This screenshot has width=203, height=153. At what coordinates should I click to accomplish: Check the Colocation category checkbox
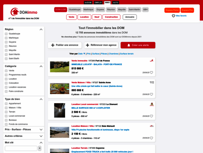click(x=6, y=83)
